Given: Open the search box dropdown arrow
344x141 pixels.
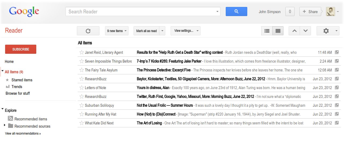Looking at the screenshot, I should coord(217,12).
